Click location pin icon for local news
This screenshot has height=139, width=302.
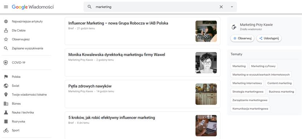[x=6, y=95]
